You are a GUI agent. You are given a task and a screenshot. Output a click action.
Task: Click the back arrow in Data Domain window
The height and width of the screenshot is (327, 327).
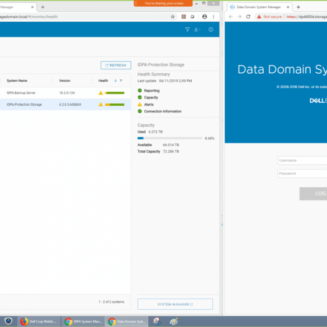(231, 17)
